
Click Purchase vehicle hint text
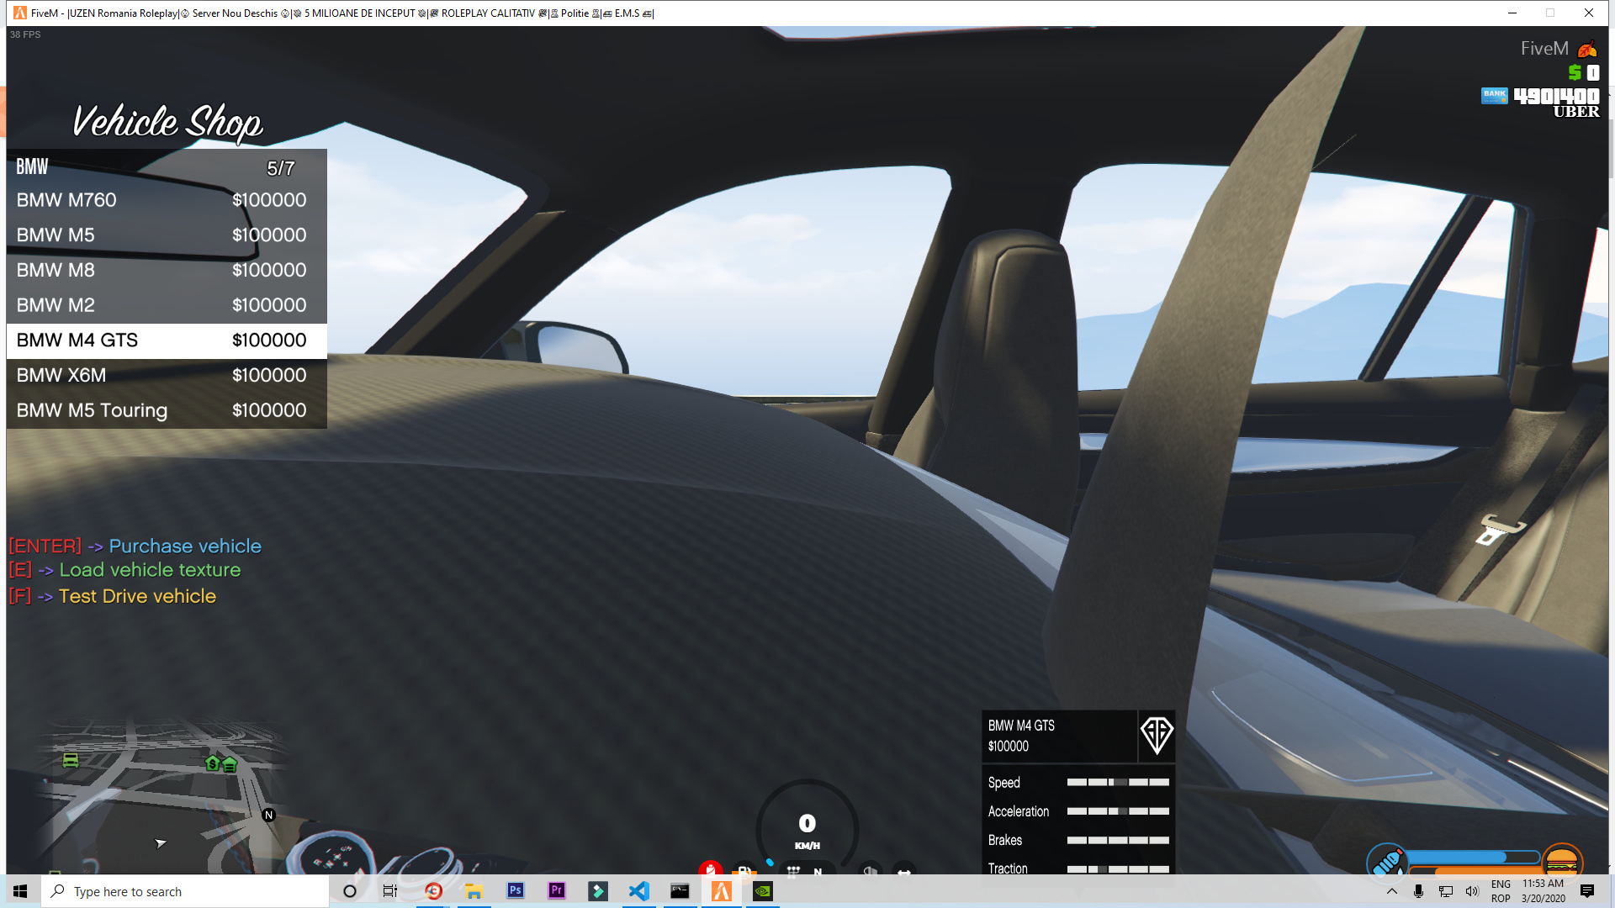pos(185,546)
